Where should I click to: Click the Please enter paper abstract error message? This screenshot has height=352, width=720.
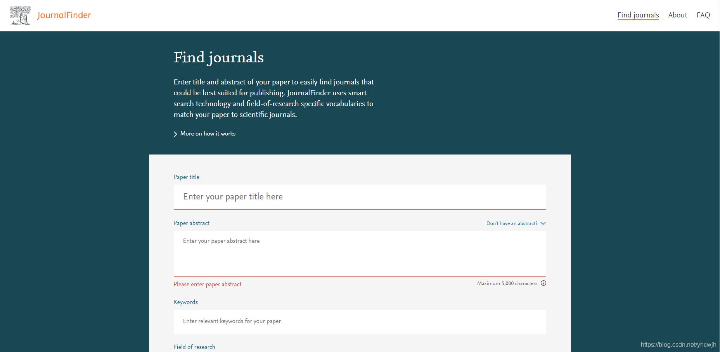[208, 284]
